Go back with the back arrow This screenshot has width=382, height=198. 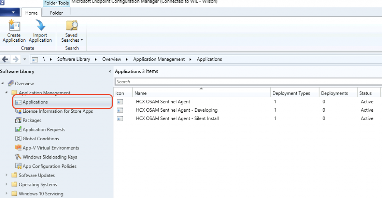5,59
